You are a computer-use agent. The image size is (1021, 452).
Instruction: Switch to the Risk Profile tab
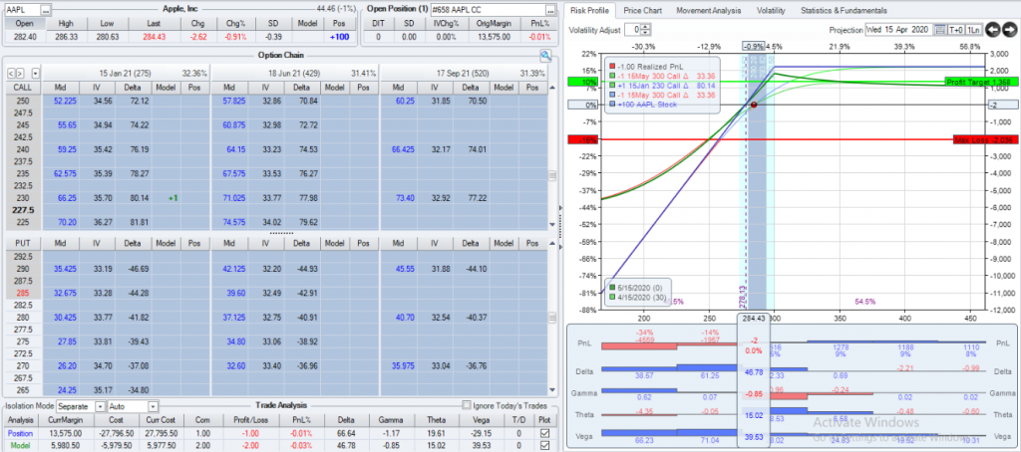pos(589,10)
